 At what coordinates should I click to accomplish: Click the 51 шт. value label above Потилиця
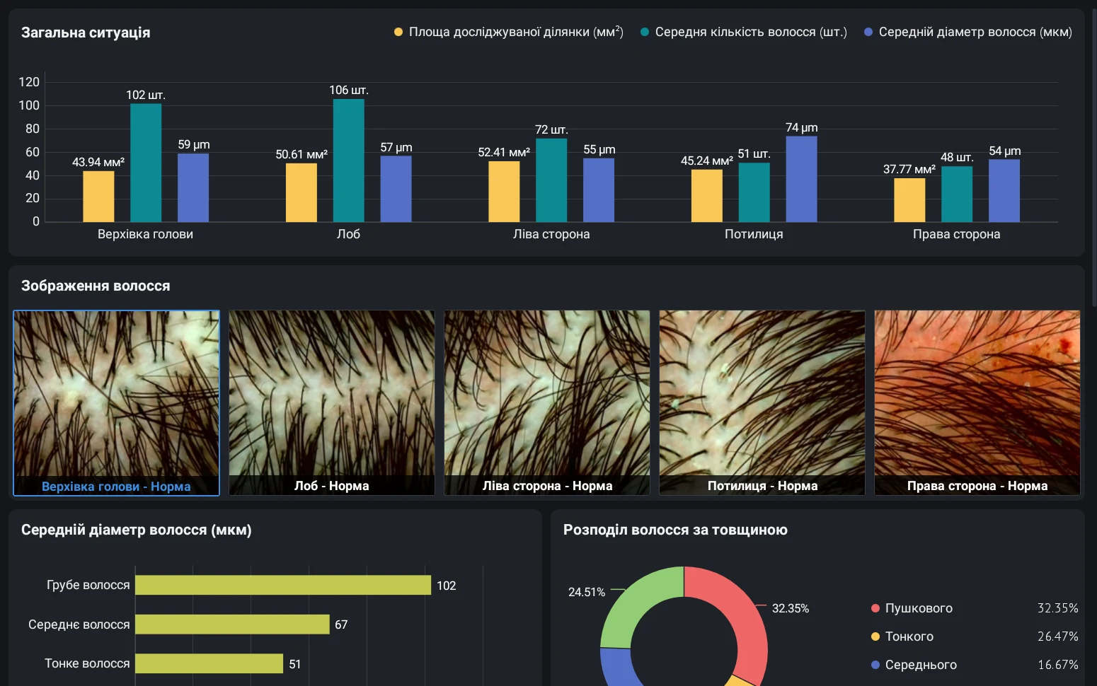point(754,153)
